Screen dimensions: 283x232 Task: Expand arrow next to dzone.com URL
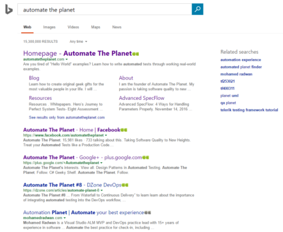click(x=102, y=190)
